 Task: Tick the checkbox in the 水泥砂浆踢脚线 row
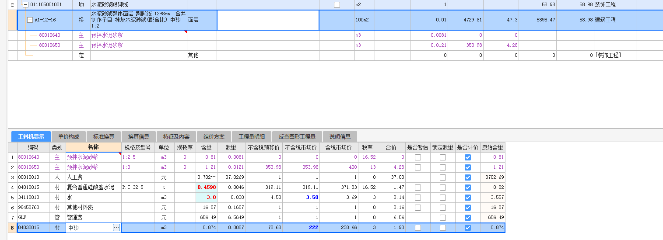(337, 5)
